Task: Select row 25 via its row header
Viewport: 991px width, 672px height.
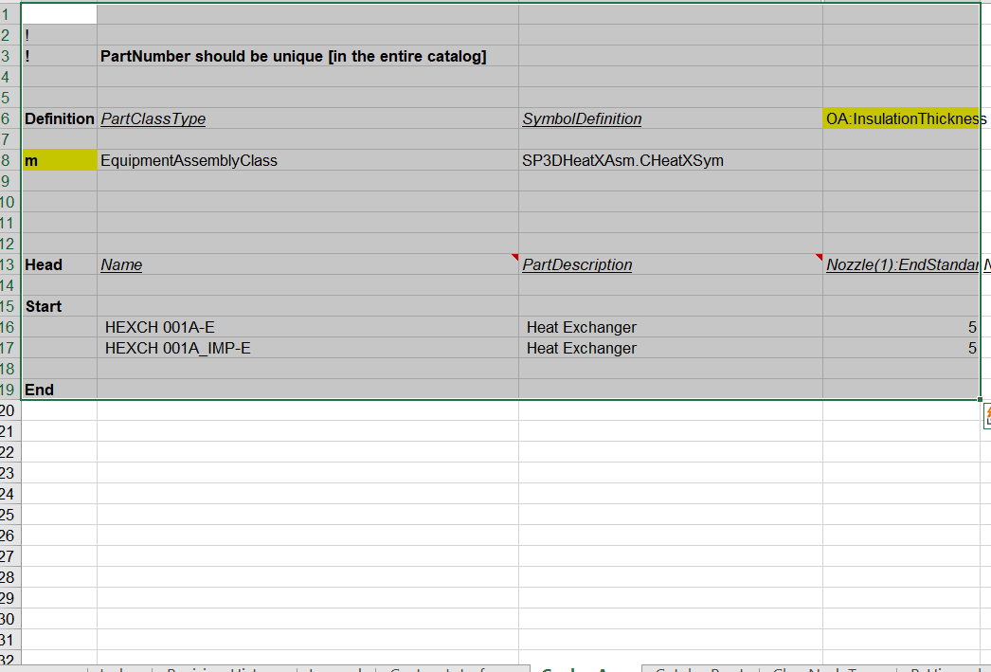Action: click(9, 515)
